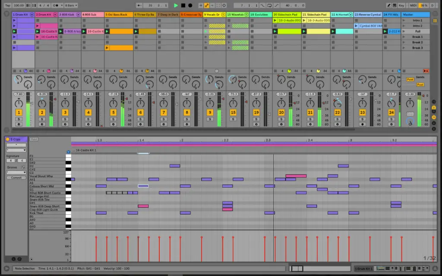Arm track 2 for recording
This screenshot has height=276, width=442.
[x=42, y=124]
